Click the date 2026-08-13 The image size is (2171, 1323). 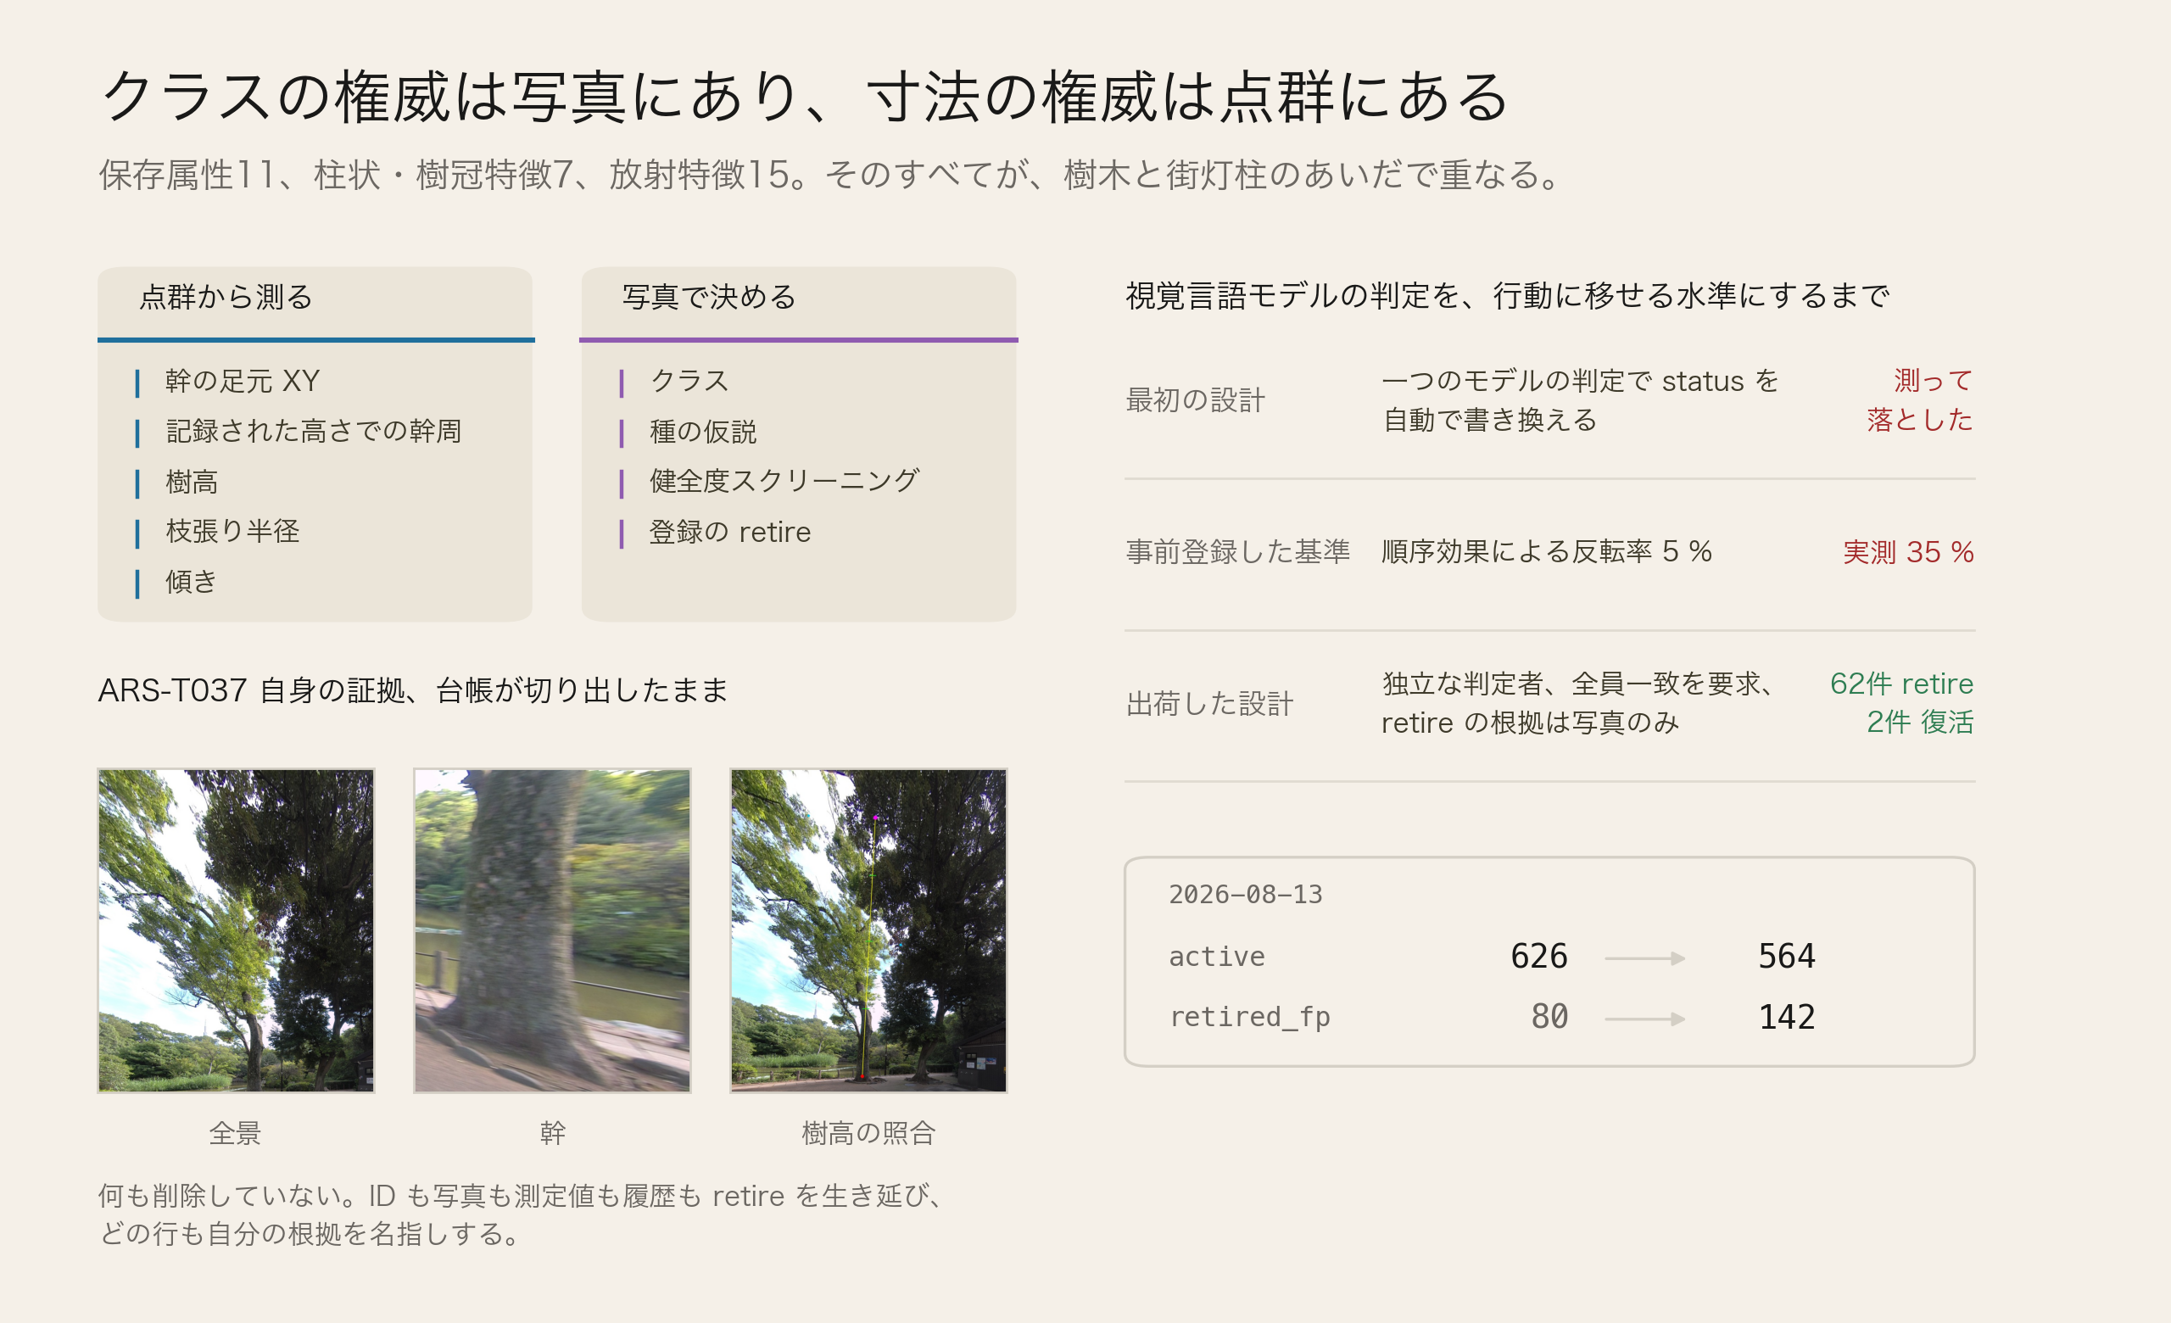[1245, 895]
